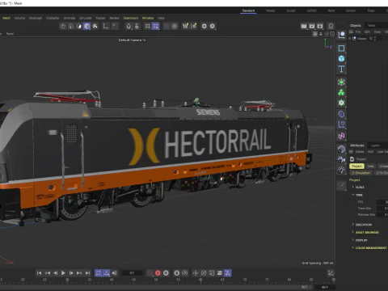Open the Extensions menu

pos(131,18)
